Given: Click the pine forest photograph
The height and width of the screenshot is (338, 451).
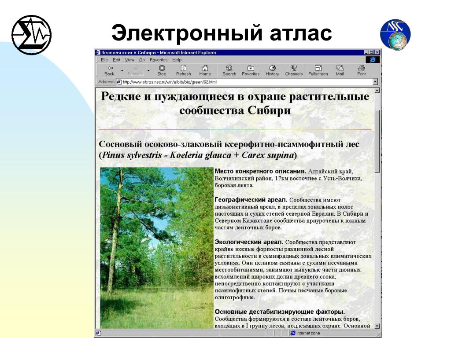Looking at the screenshot, I should pyautogui.click(x=156, y=248).
